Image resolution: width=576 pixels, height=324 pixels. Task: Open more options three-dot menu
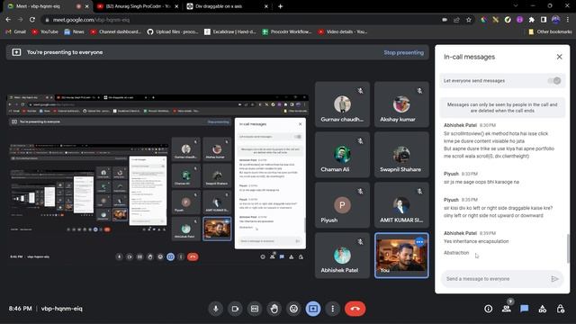[x=332, y=309]
